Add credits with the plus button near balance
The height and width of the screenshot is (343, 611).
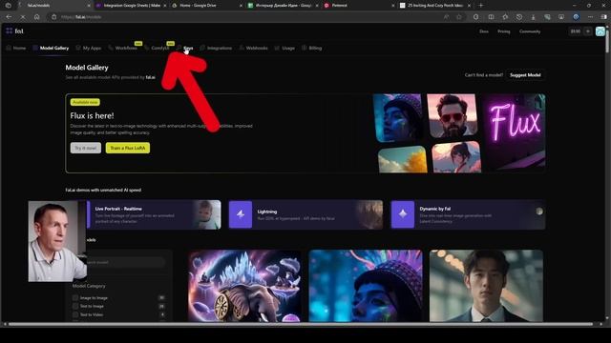(588, 31)
